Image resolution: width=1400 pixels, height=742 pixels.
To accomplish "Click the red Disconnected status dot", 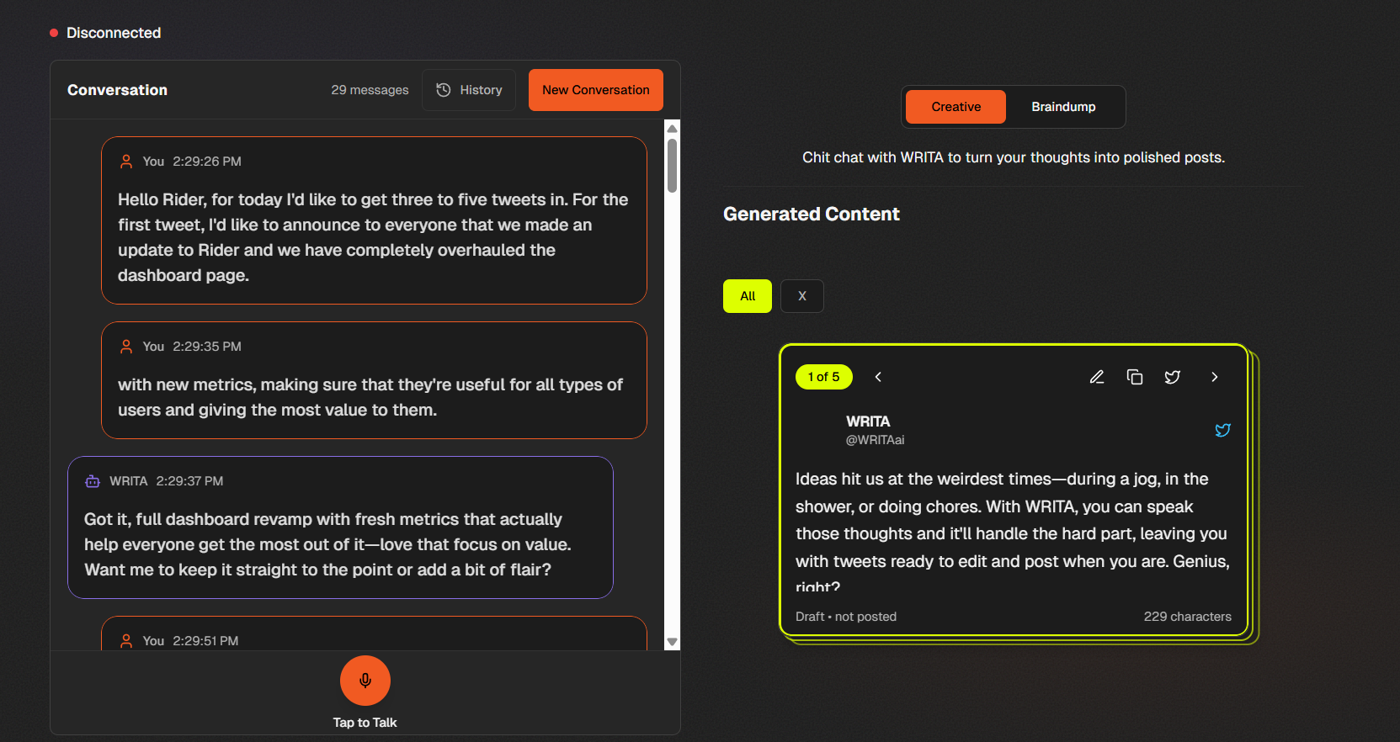I will [54, 33].
